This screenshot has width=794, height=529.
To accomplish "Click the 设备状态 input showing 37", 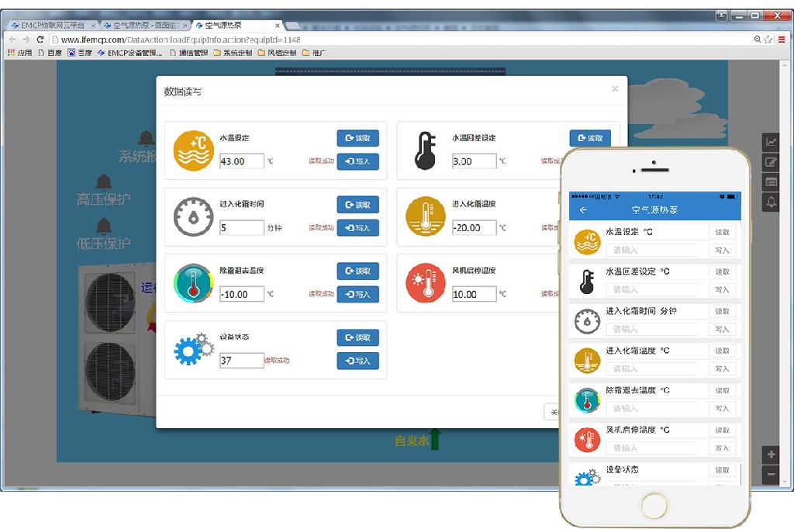I will click(242, 360).
